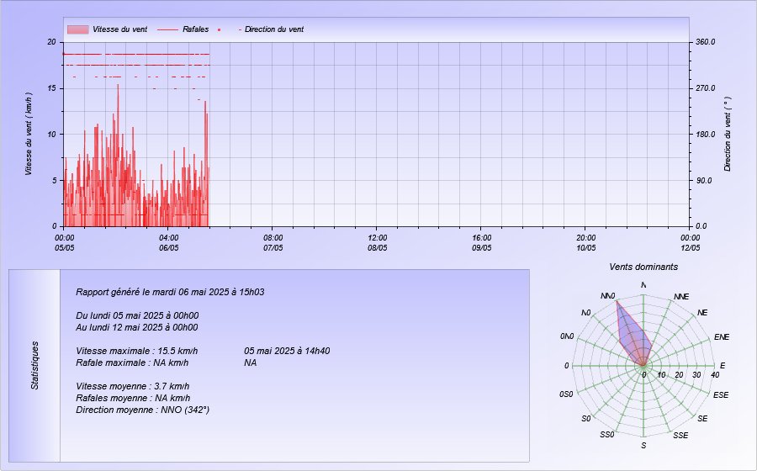Click the Vitesse du vent legend swatch
Image resolution: width=757 pixels, height=471 pixels.
pyautogui.click(x=77, y=29)
